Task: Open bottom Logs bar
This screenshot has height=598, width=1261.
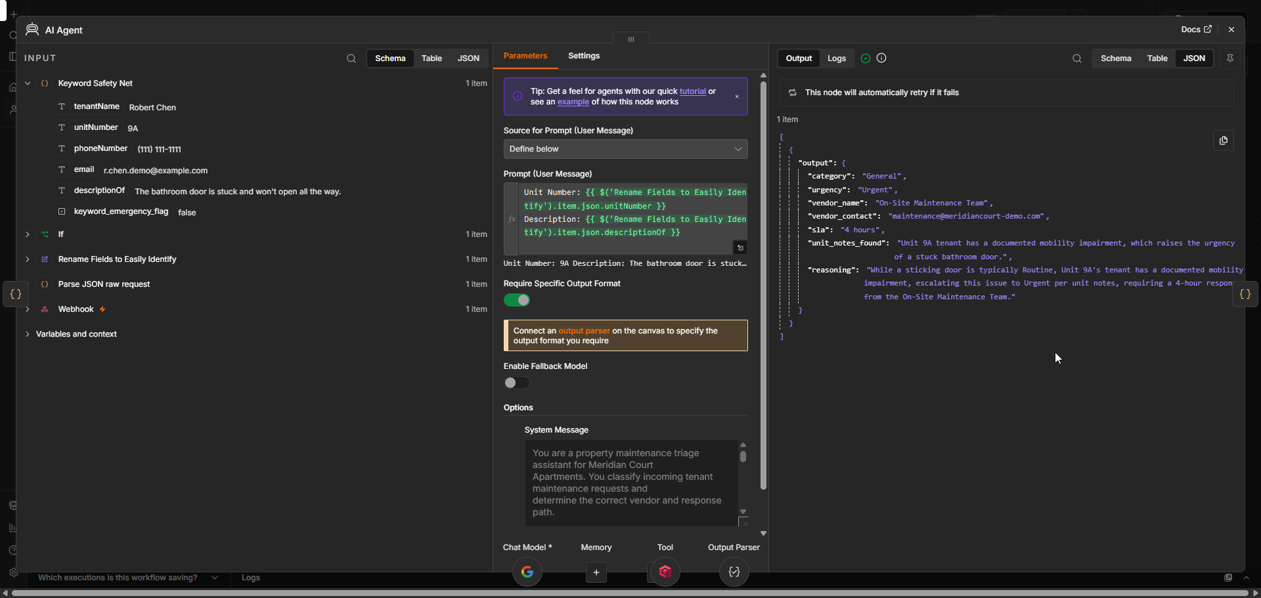Action: [251, 578]
